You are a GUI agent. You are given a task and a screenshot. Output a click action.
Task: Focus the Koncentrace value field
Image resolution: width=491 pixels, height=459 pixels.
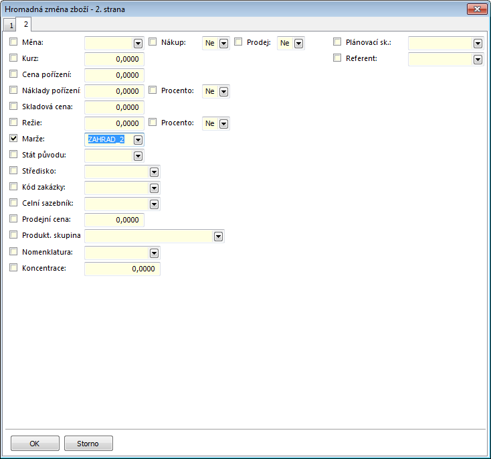tap(122, 269)
